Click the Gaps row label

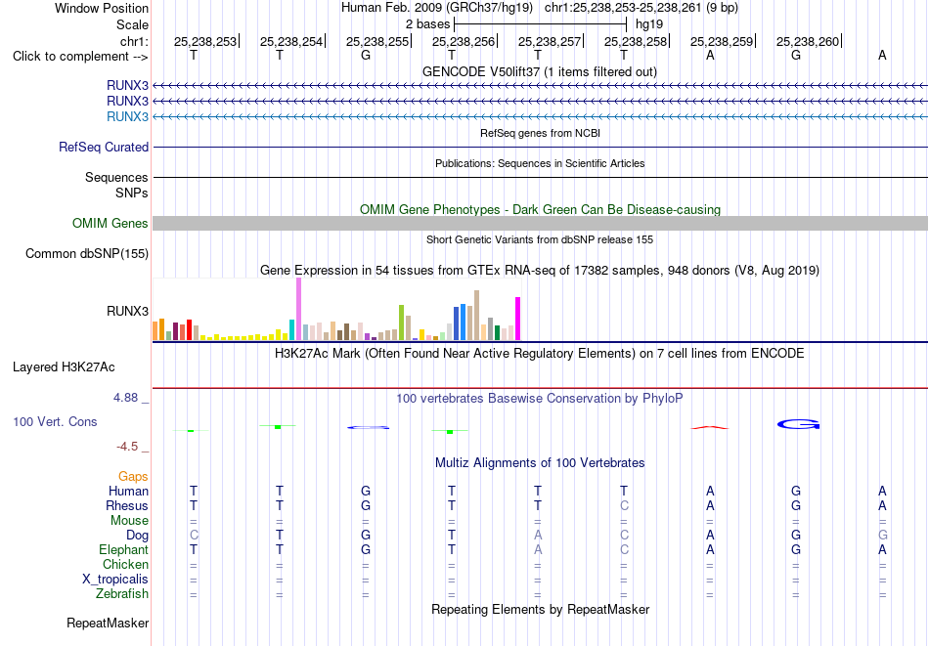133,477
